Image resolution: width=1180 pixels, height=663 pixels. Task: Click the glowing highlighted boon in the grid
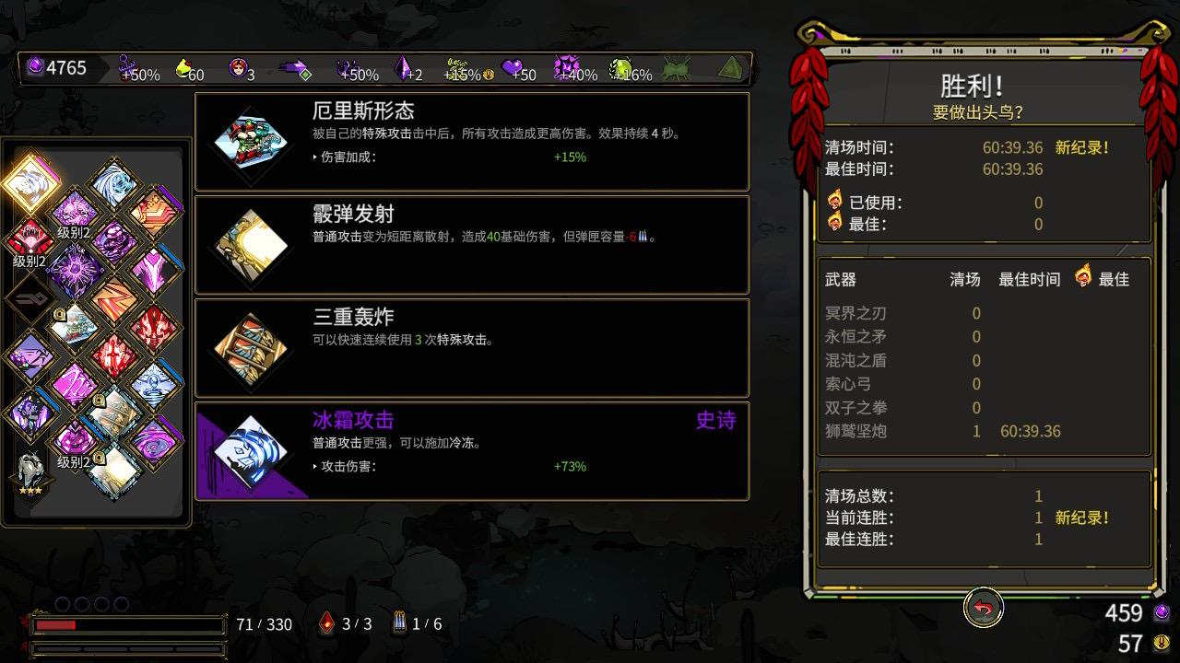click(30, 181)
